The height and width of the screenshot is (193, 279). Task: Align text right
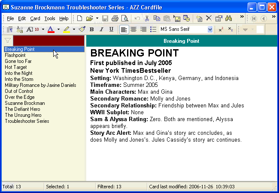click(143, 30)
